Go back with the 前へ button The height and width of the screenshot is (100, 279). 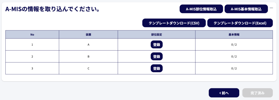tap(224, 93)
